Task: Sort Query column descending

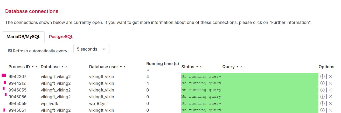Action: 238,67
